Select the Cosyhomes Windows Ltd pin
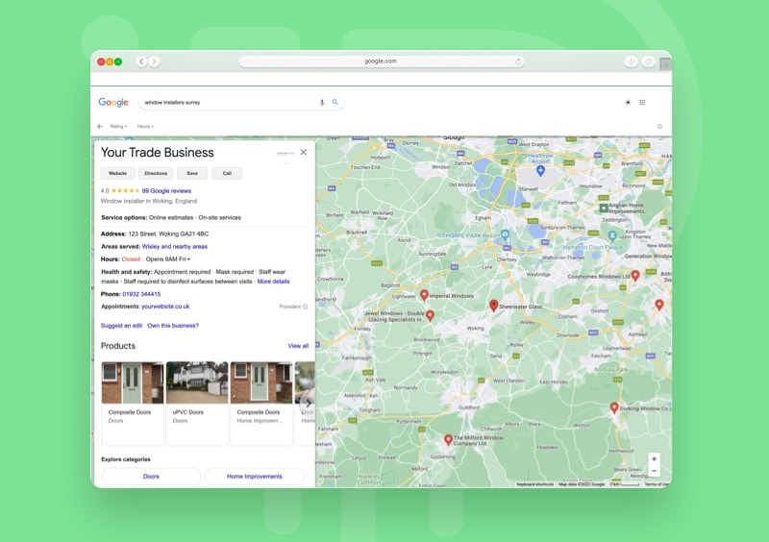Viewport: 769px width, 542px height. 635,275
